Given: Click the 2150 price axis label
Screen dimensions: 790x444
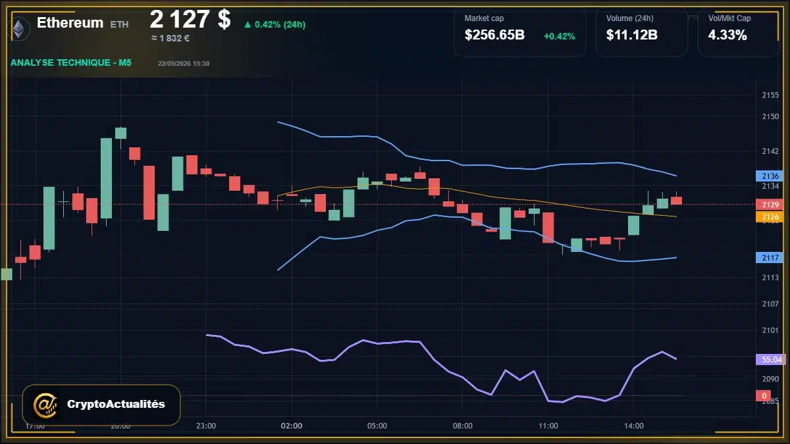Looking at the screenshot, I should click(x=770, y=116).
